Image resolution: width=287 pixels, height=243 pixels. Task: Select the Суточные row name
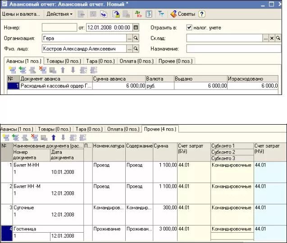24,208
